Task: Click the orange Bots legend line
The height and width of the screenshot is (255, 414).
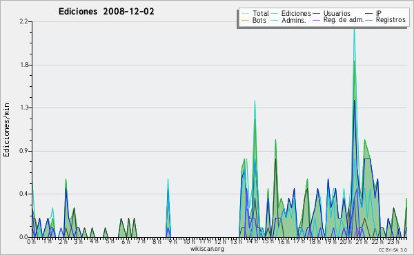Action: coord(245,20)
